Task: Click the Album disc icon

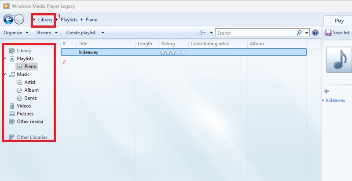Action: pyautogui.click(x=19, y=90)
